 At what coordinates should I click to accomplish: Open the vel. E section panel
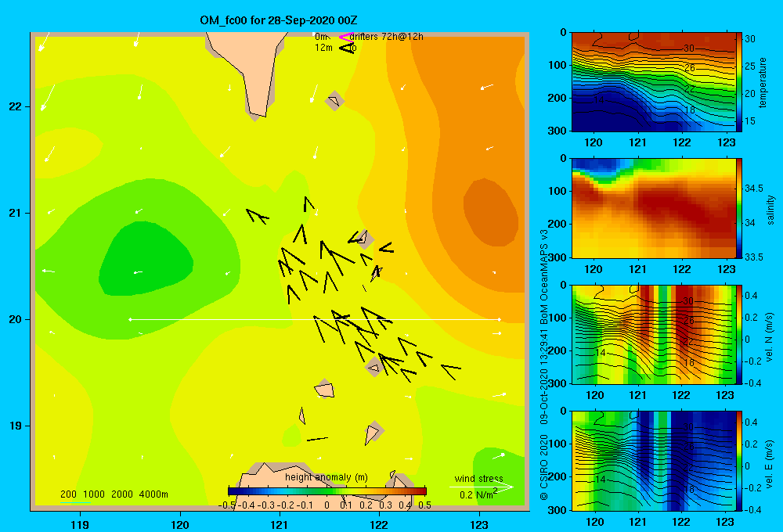[653, 461]
